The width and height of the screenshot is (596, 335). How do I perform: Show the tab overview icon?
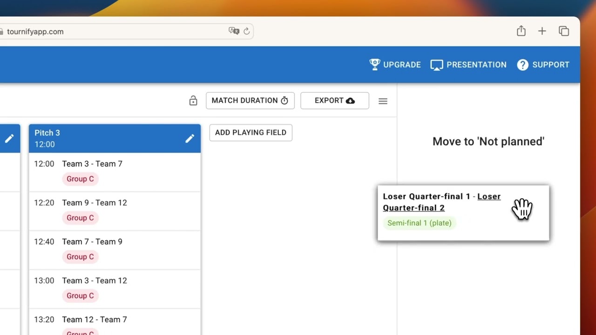(564, 31)
